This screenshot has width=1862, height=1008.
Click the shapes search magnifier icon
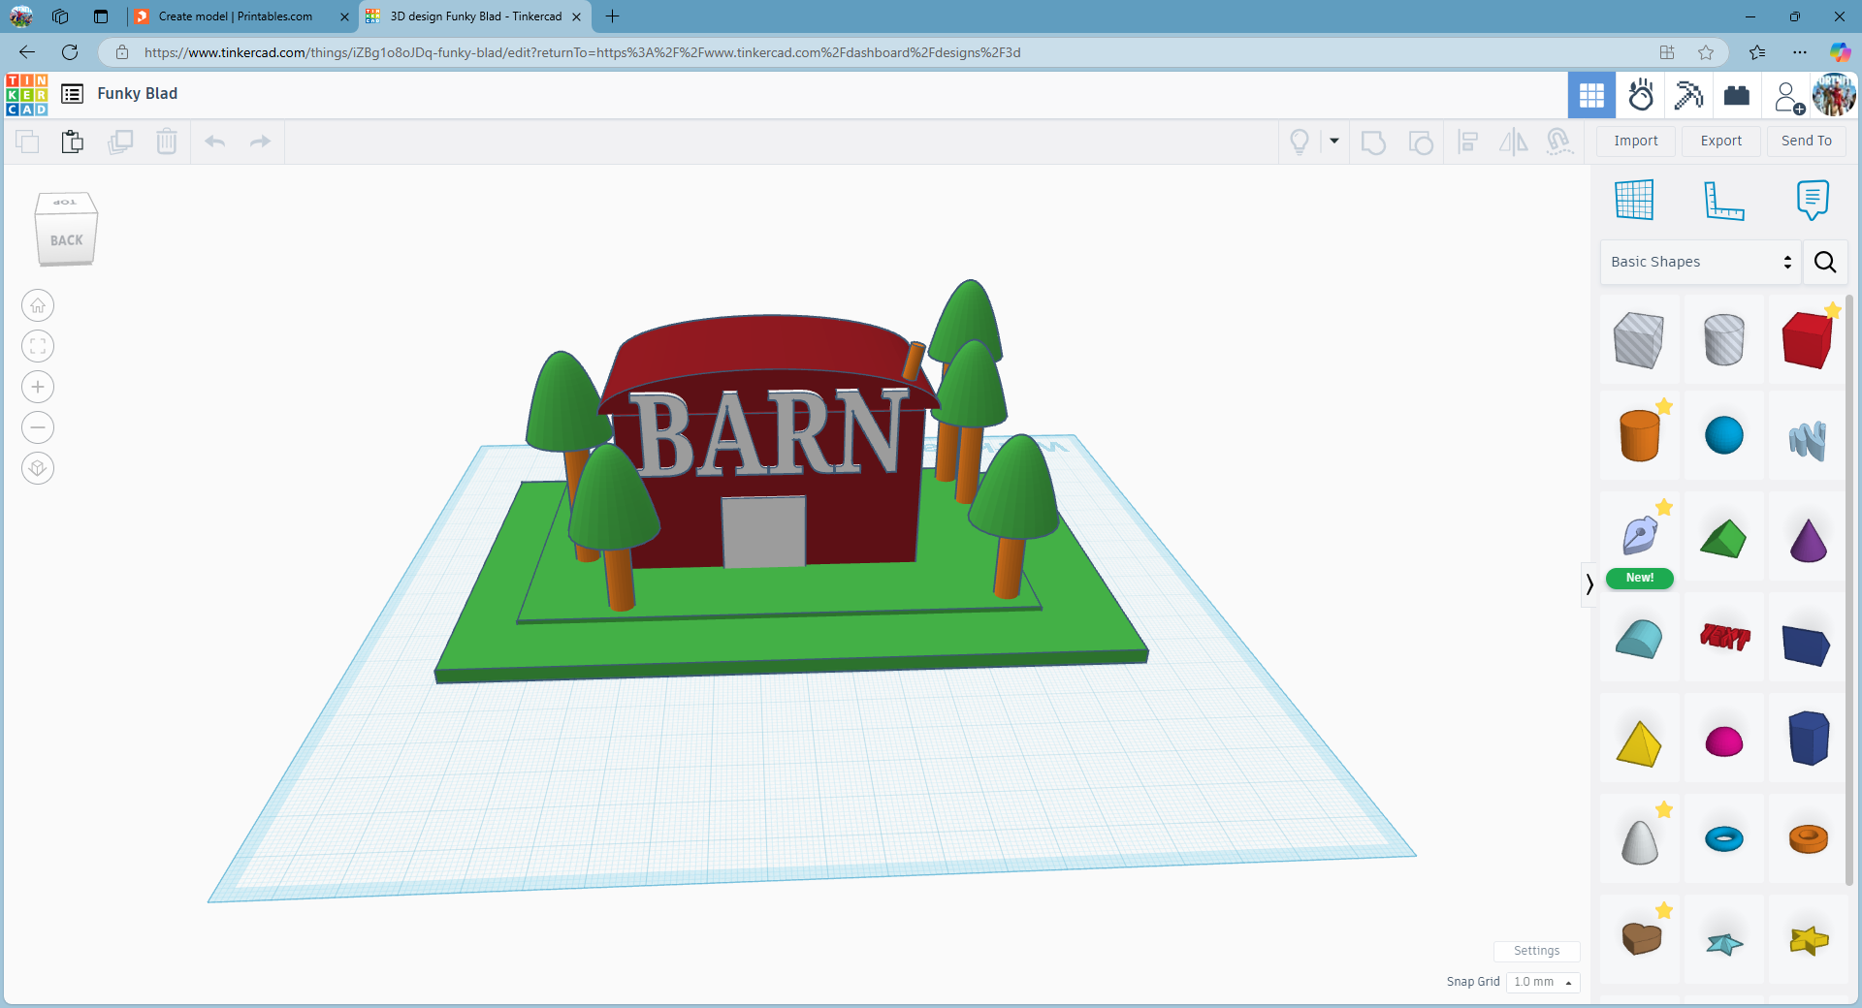[1825, 262]
